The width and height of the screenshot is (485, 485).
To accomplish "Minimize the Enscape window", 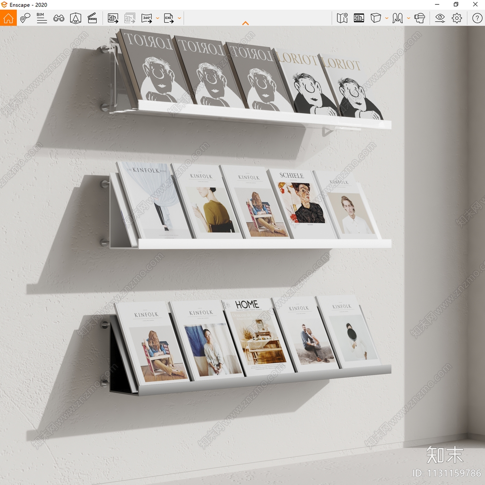I will (x=437, y=5).
